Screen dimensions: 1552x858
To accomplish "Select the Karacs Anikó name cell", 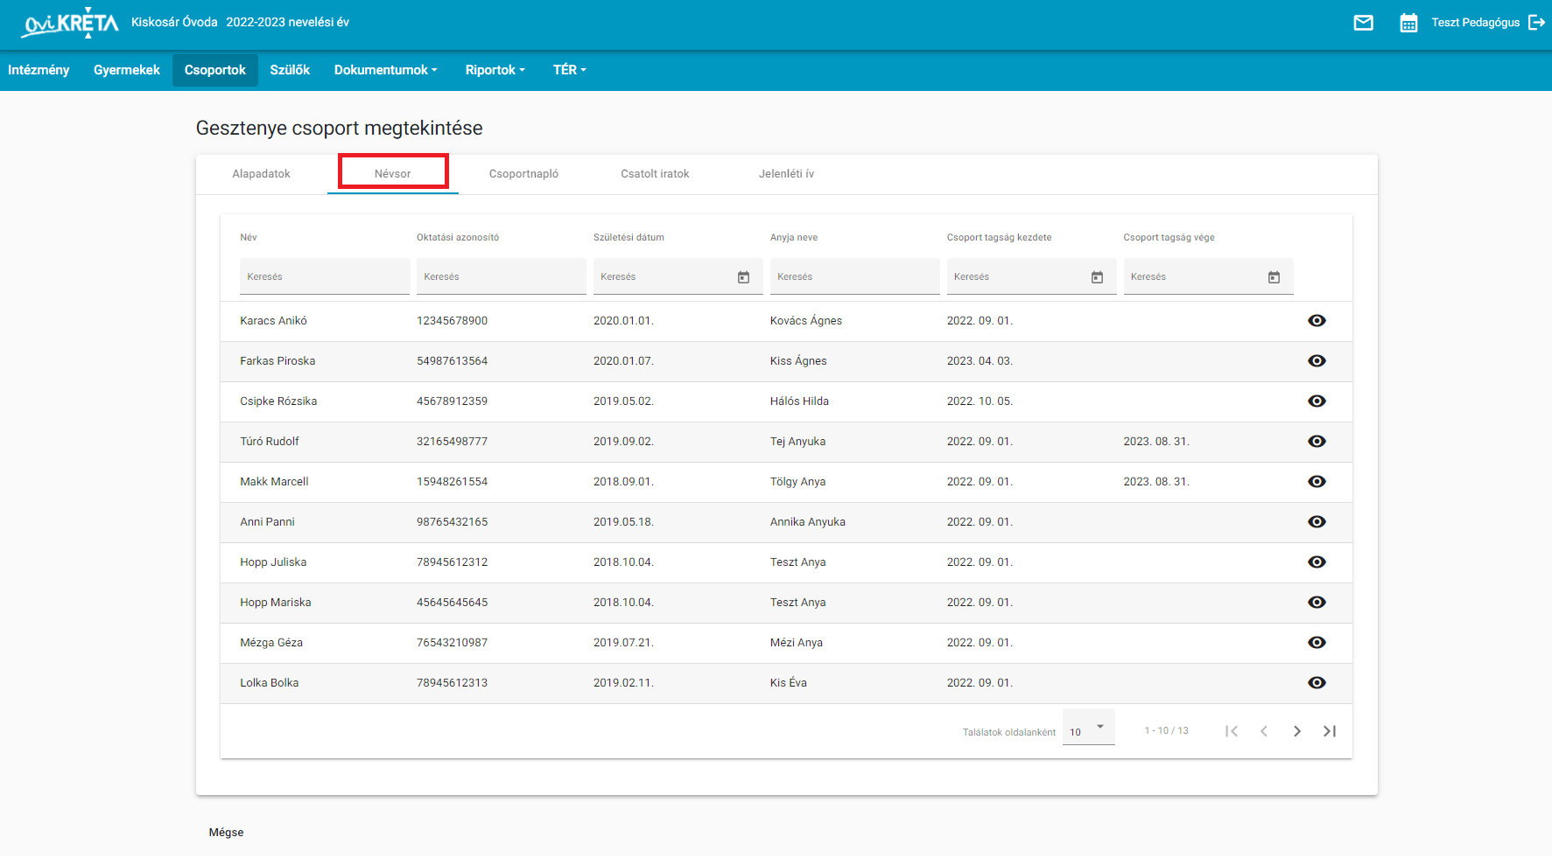I will pyautogui.click(x=273, y=321).
